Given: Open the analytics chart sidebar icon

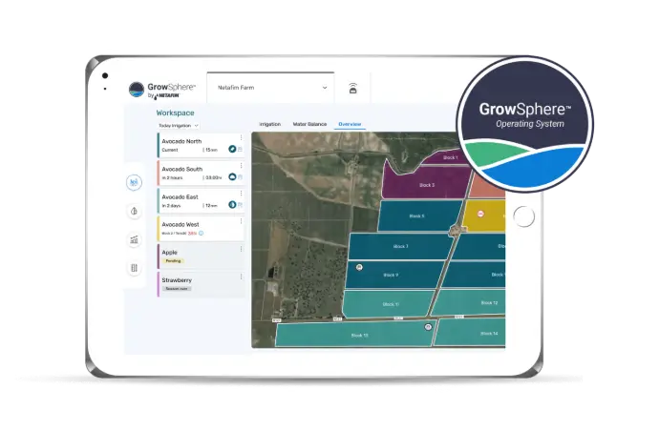Looking at the screenshot, I should point(134,239).
